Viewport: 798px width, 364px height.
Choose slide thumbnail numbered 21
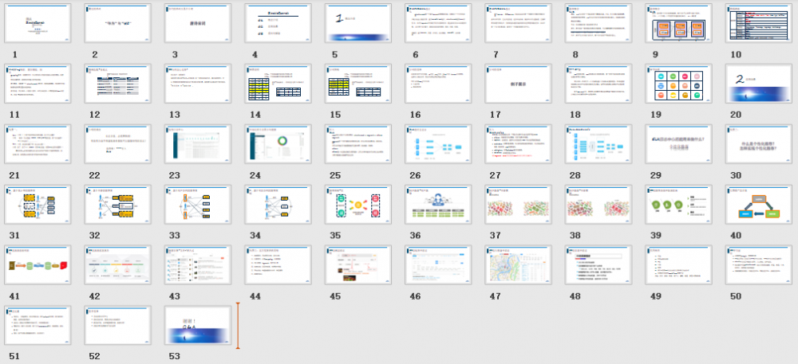(38, 144)
